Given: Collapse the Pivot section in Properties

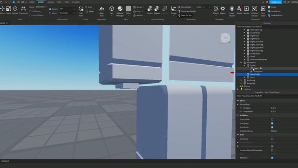Looking at the screenshot, I should (238, 101).
